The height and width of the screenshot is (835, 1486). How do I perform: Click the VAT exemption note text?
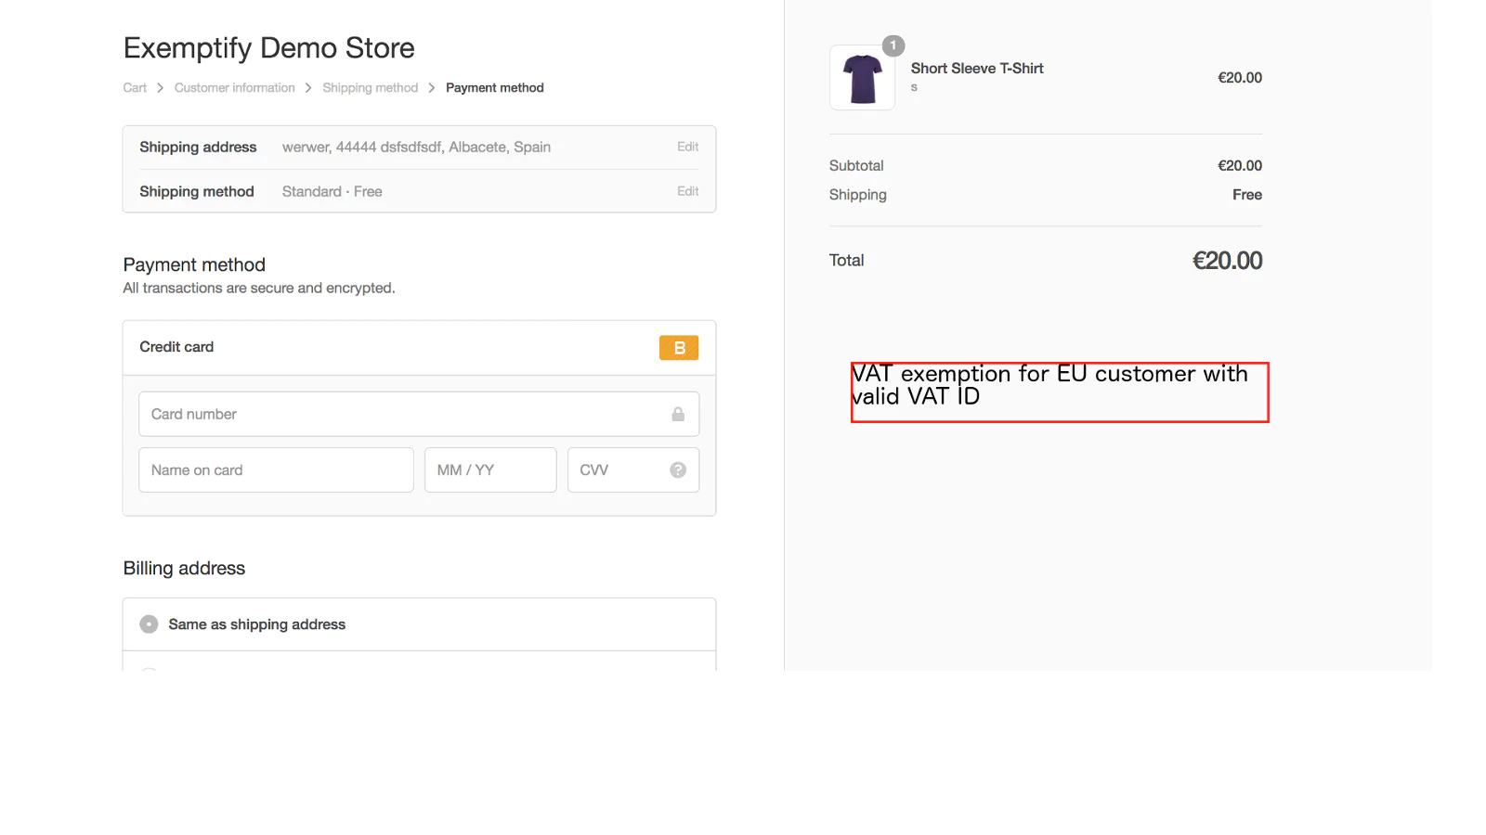click(1049, 386)
